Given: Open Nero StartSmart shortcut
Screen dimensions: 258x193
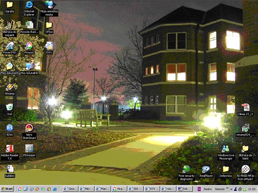Looking at the screenshot, I should (x=29, y=128).
